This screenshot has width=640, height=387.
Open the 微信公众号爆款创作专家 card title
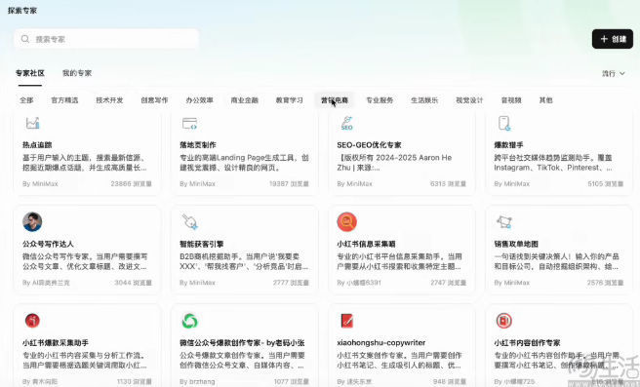[x=242, y=342]
